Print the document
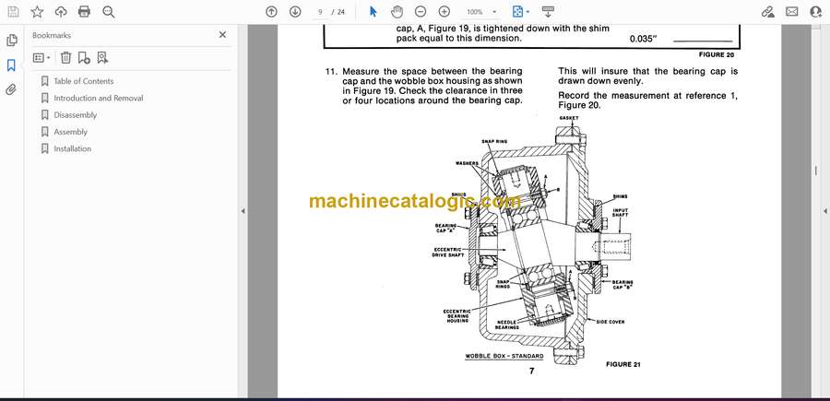The image size is (830, 401). point(85,12)
